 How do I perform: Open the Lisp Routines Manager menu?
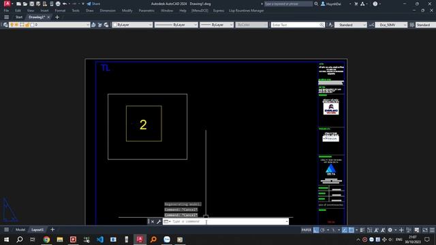tap(247, 11)
